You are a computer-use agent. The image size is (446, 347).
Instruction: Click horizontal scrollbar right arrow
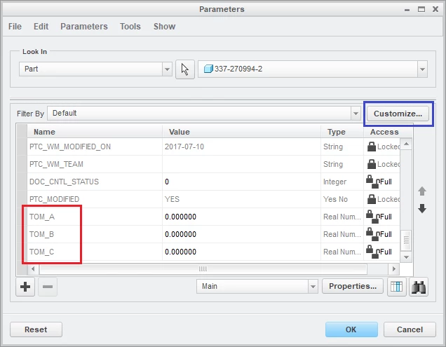click(x=393, y=268)
